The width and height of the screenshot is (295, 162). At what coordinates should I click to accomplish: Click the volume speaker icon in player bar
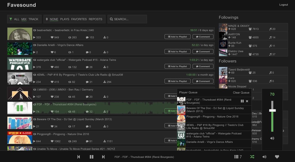pyautogui.click(x=264, y=157)
